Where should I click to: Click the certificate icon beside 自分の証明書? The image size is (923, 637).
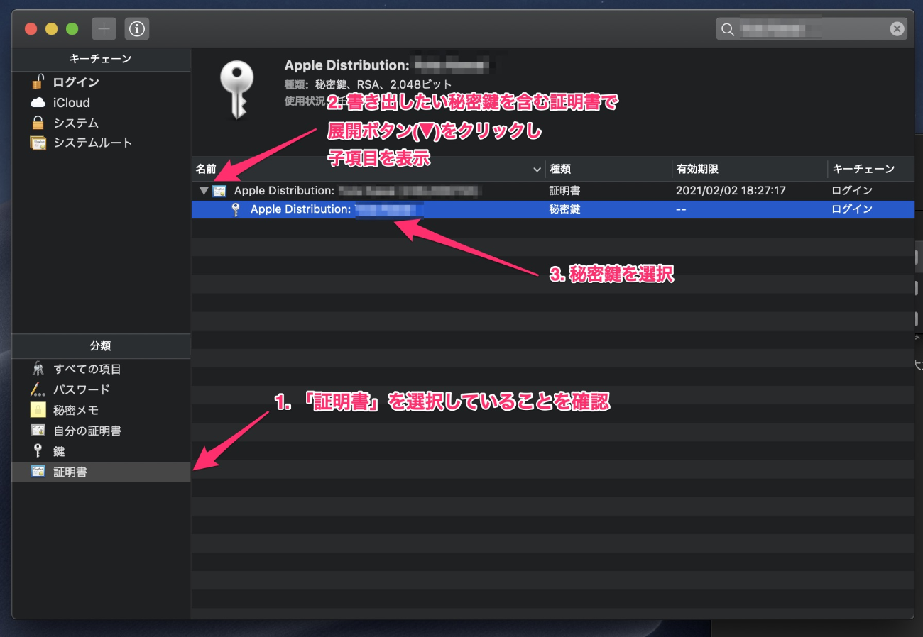click(38, 430)
